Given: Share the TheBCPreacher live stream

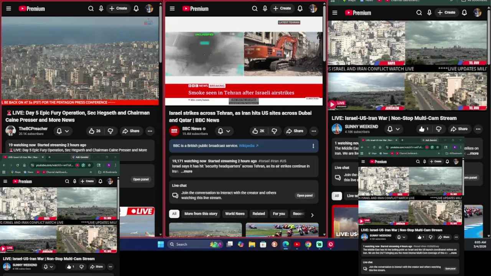Looking at the screenshot, I should (x=131, y=131).
